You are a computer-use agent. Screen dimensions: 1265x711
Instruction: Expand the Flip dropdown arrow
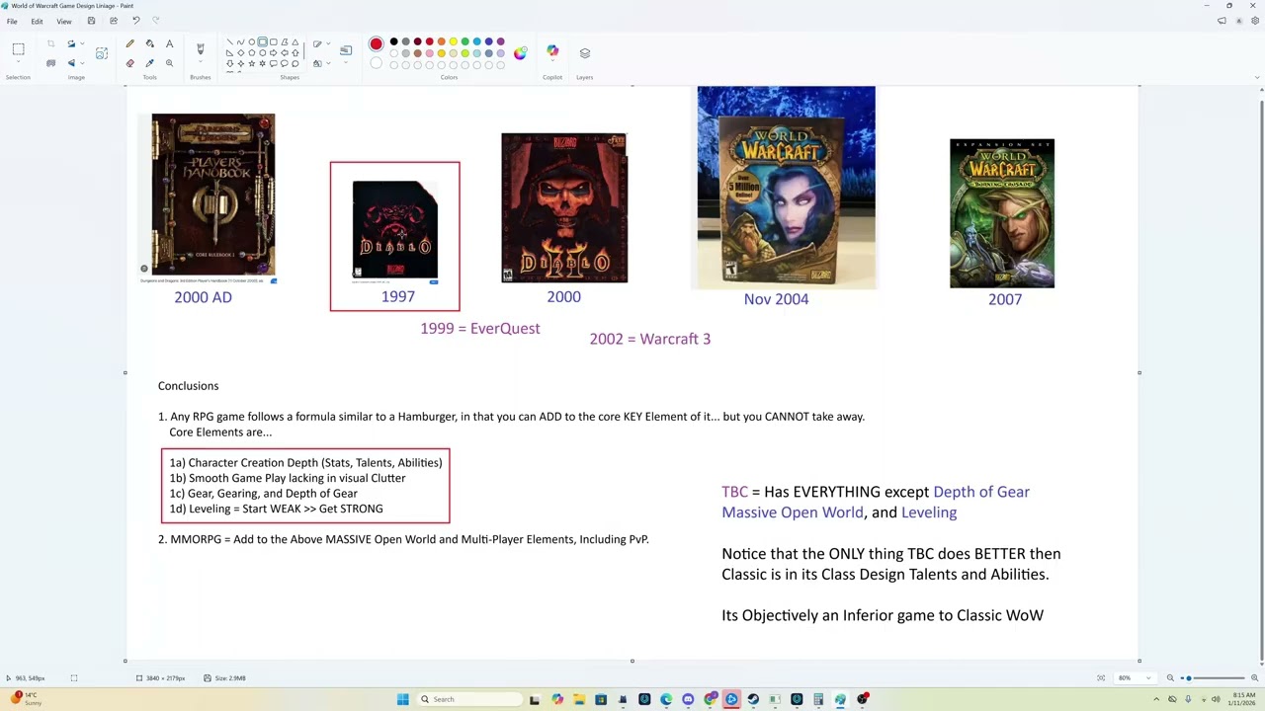[x=82, y=63]
